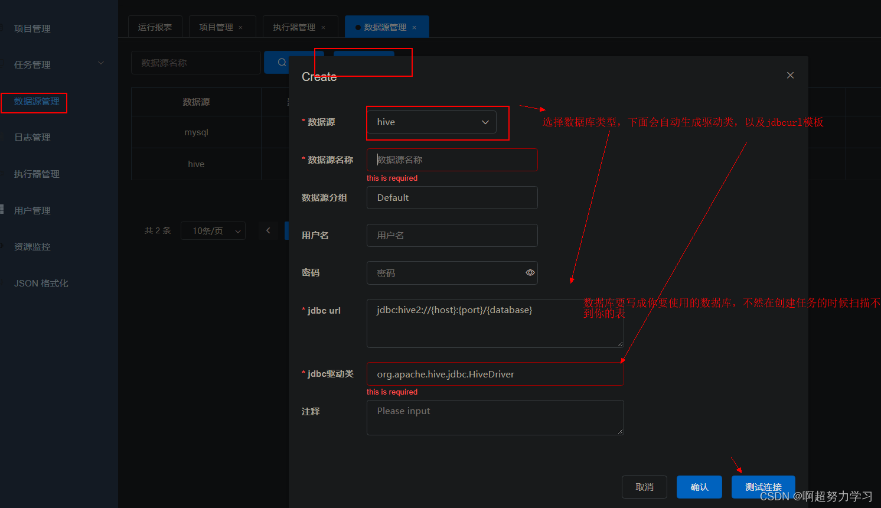
Task: Close the 执行器管理 tab with its x
Action: (323, 28)
